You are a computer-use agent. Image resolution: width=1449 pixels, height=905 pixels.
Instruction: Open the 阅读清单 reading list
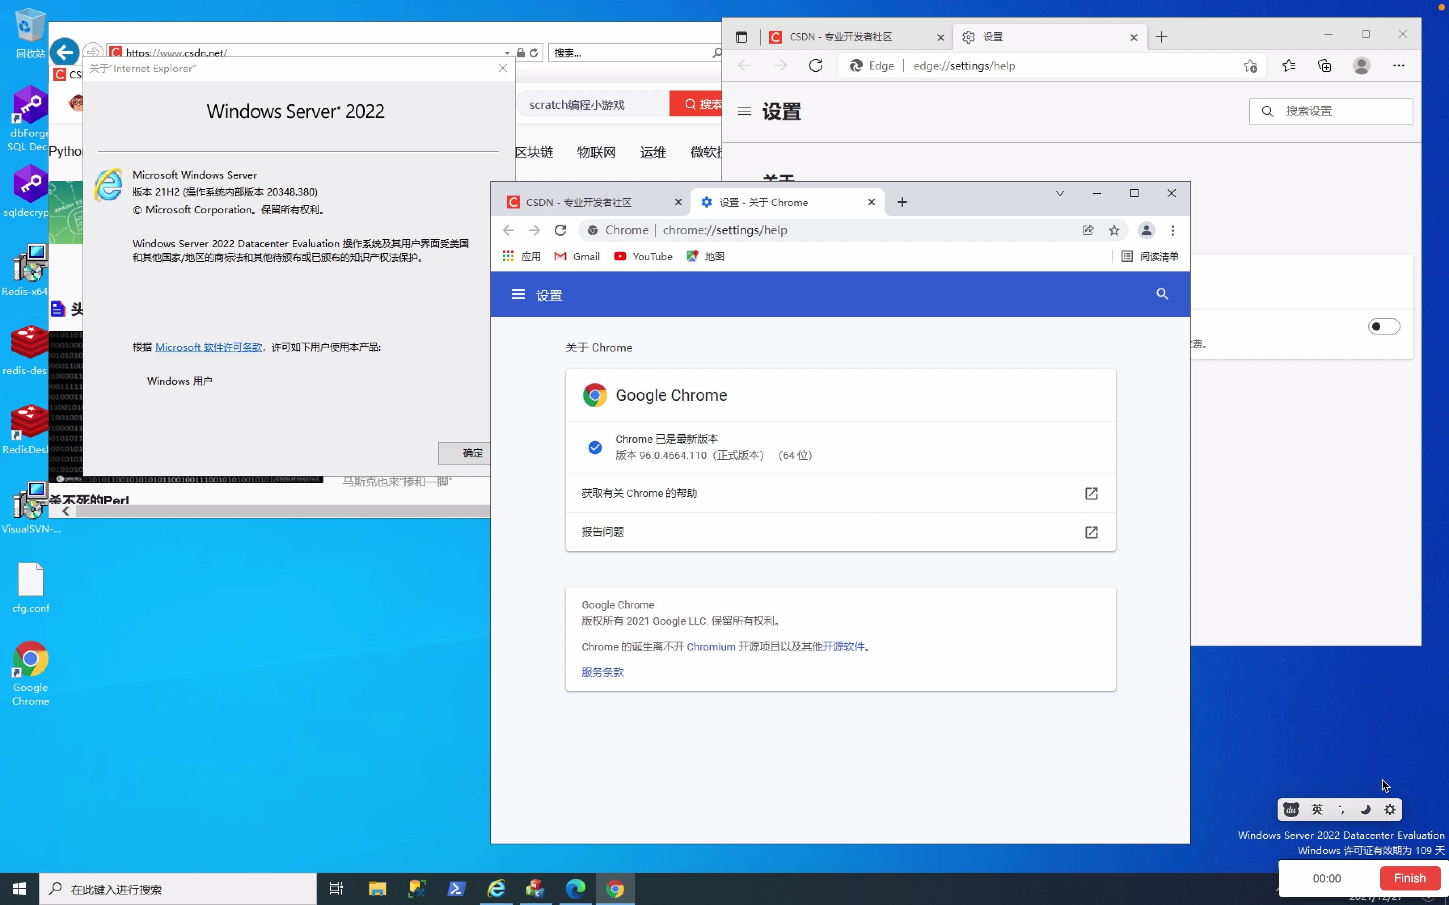click(1150, 256)
